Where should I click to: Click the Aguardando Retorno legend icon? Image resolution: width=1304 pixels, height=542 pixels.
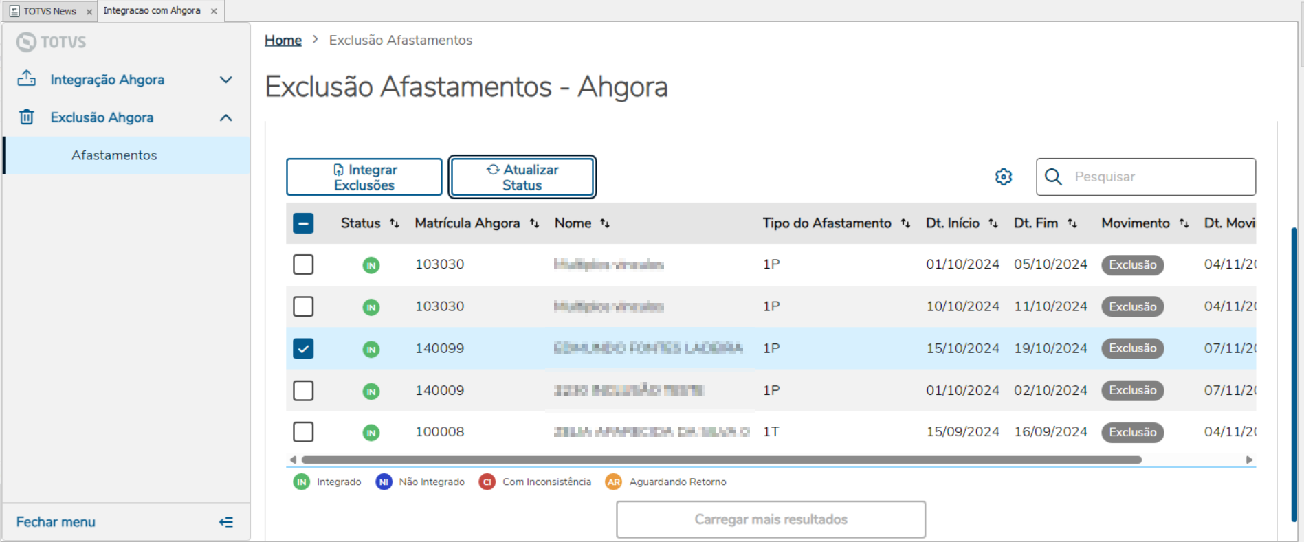pos(614,482)
